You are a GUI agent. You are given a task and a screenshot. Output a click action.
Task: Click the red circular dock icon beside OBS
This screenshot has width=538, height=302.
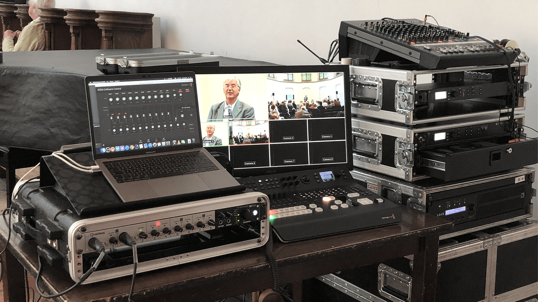click(x=113, y=149)
